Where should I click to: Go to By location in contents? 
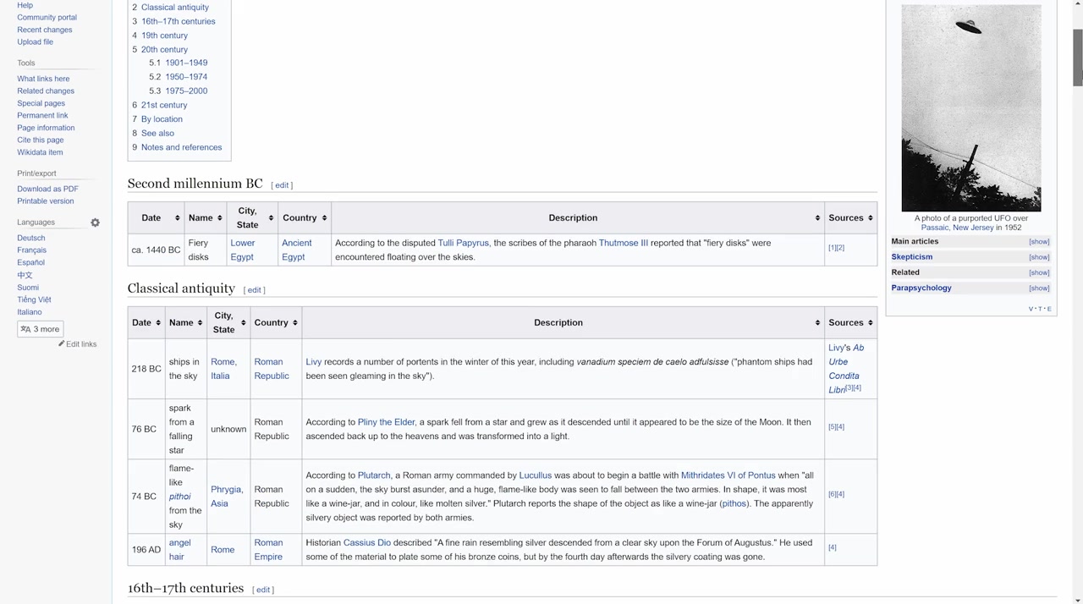161,119
